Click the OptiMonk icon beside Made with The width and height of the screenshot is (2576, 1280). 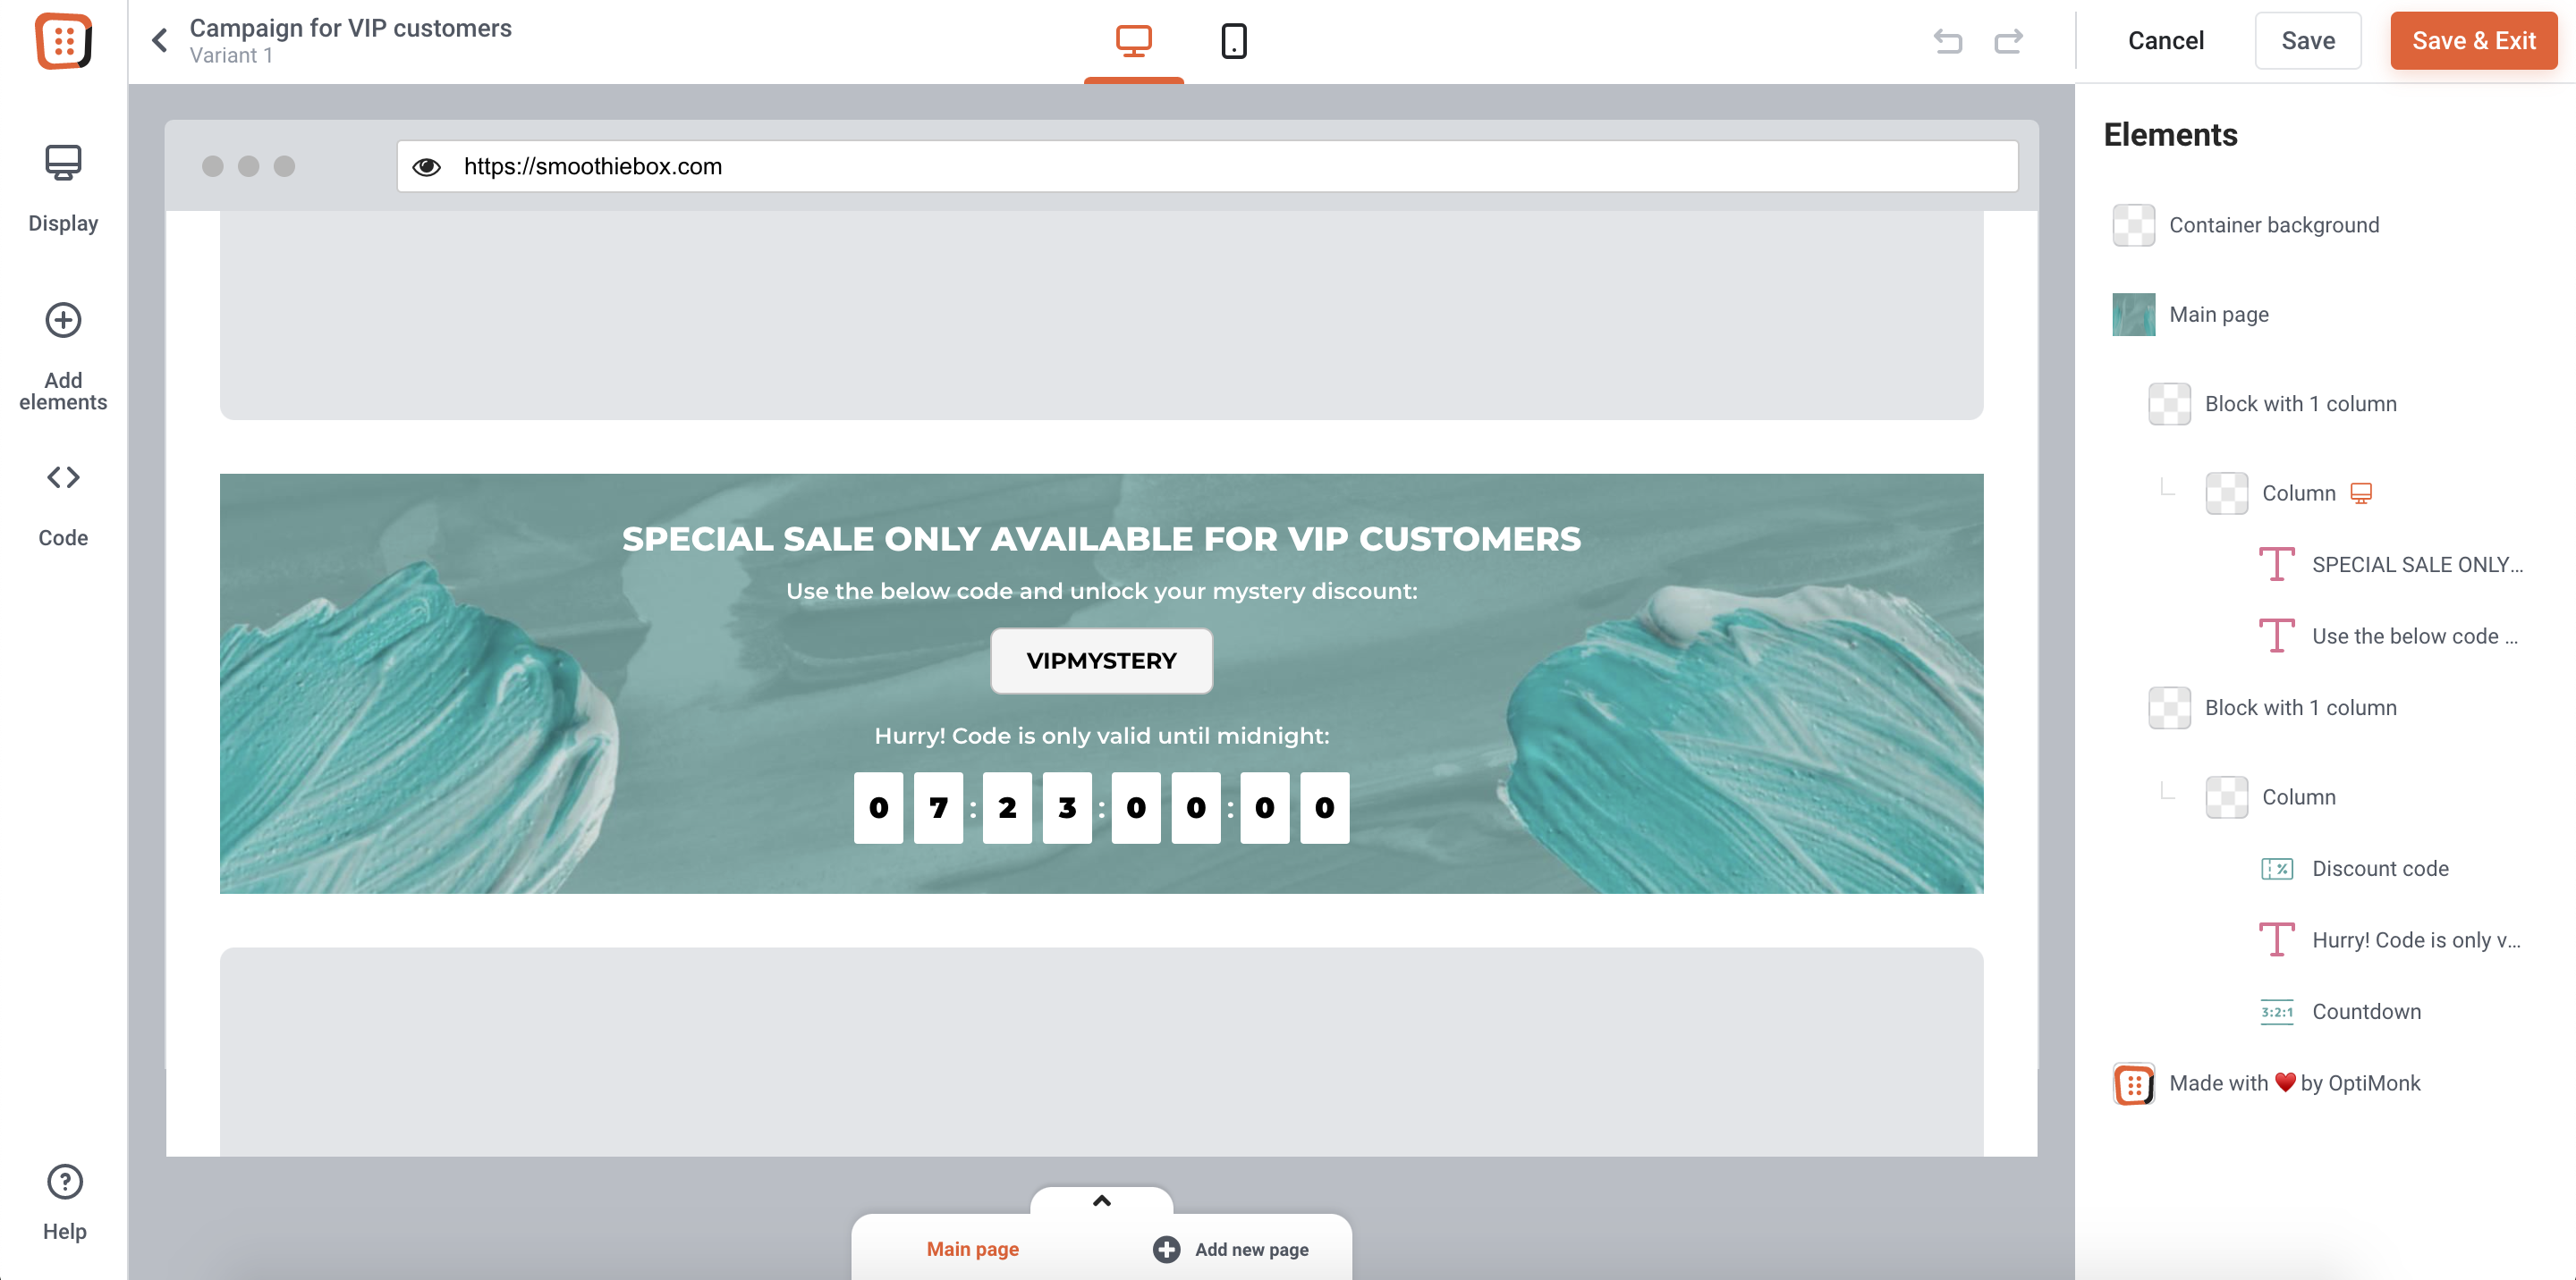pyautogui.click(x=2133, y=1084)
